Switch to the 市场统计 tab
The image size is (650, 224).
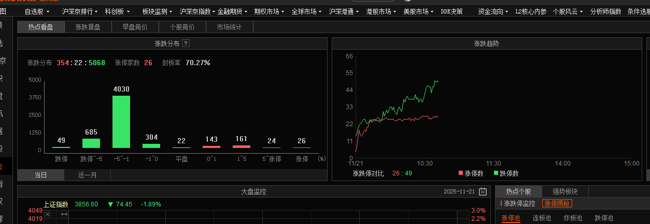coord(230,27)
